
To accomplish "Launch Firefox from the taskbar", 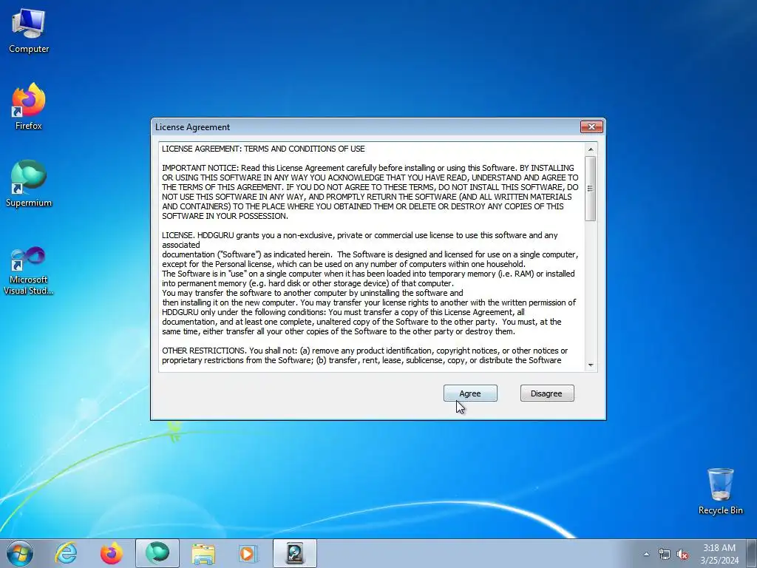I will coord(112,553).
